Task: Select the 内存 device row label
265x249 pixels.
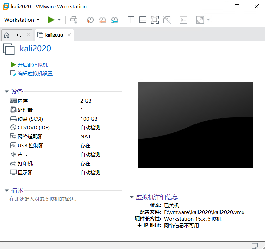Action: [23, 101]
